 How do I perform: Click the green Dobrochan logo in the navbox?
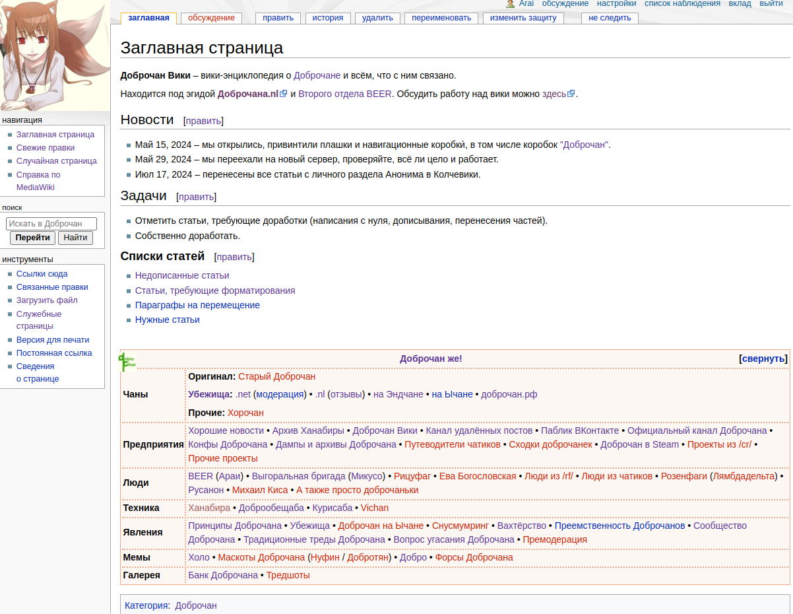[x=127, y=360]
